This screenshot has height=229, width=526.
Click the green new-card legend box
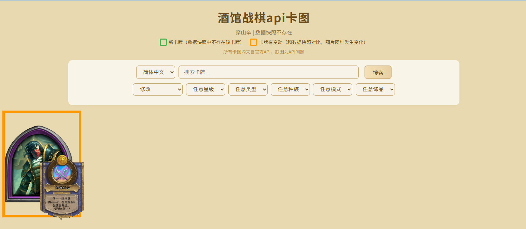tap(163, 42)
